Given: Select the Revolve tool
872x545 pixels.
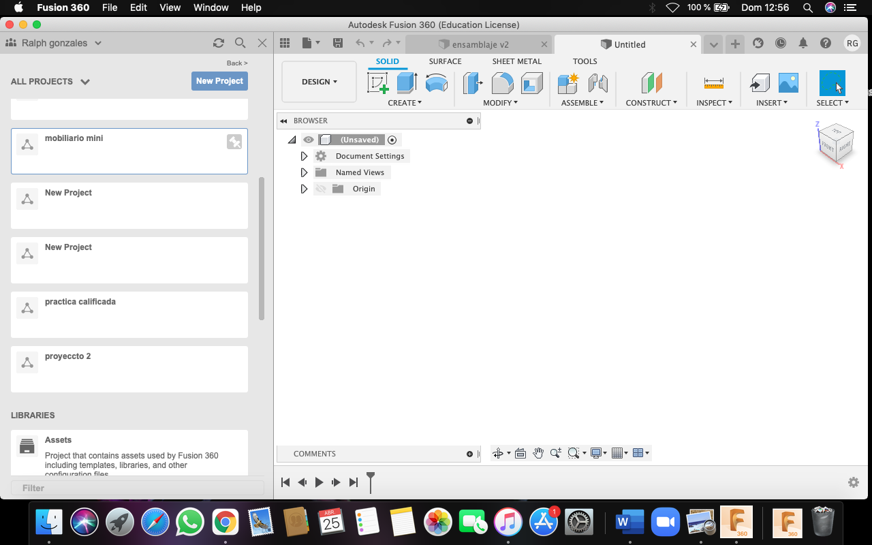Looking at the screenshot, I should pyautogui.click(x=437, y=83).
